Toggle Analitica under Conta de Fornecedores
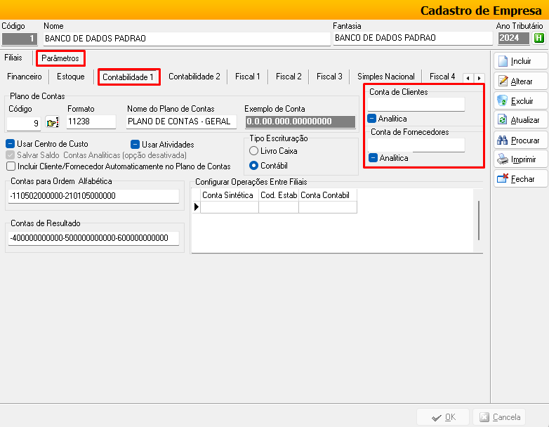The height and width of the screenshot is (427, 549). coord(373,157)
